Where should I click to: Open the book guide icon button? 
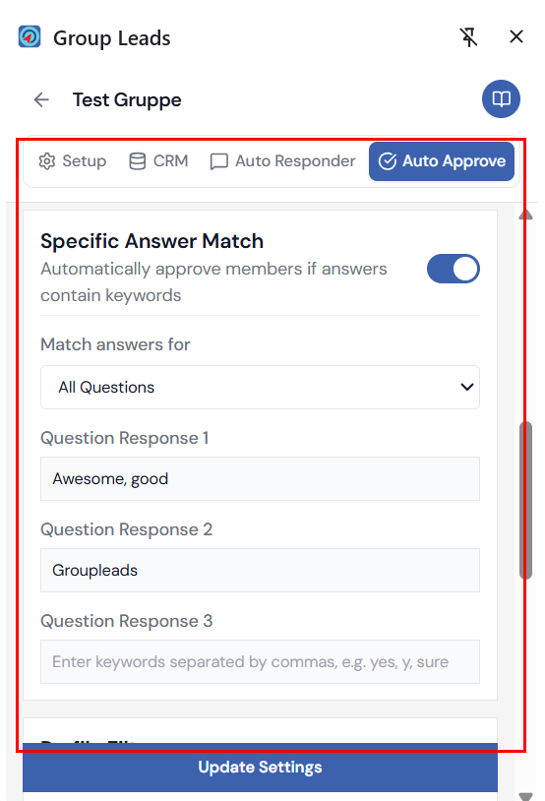pyautogui.click(x=501, y=99)
